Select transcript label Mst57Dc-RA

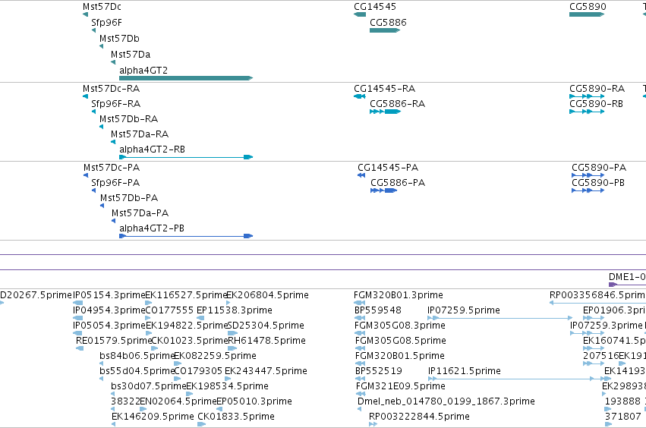tap(111, 89)
